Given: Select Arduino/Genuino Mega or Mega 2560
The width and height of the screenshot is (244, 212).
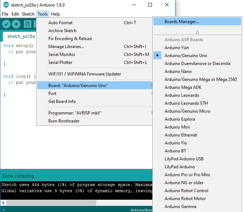Looking at the screenshot, I should click(x=197, y=79).
